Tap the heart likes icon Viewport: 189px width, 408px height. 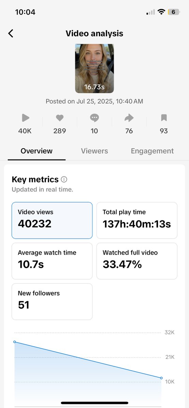point(60,118)
